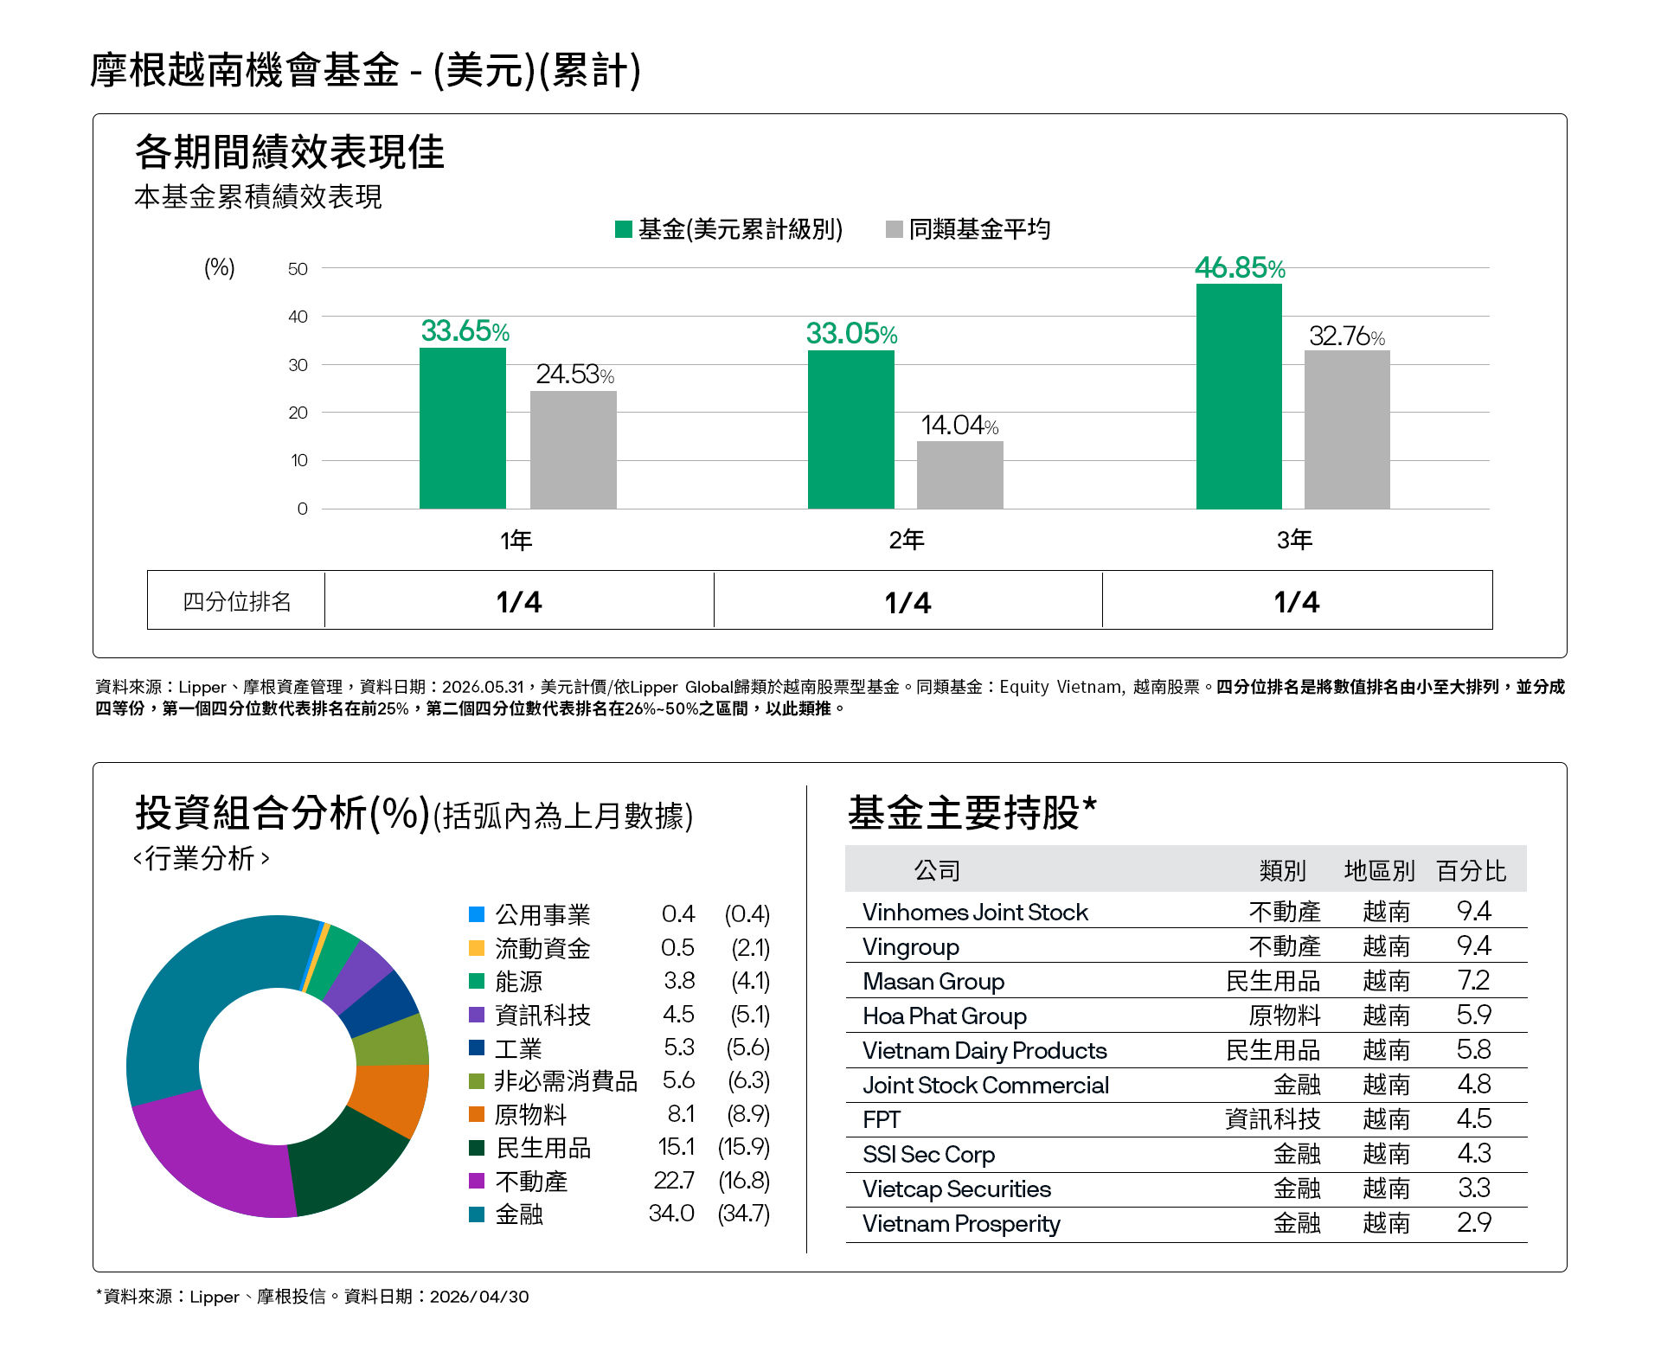Select the 1年 green fund bar
1661x1352 pixels.
(x=463, y=428)
